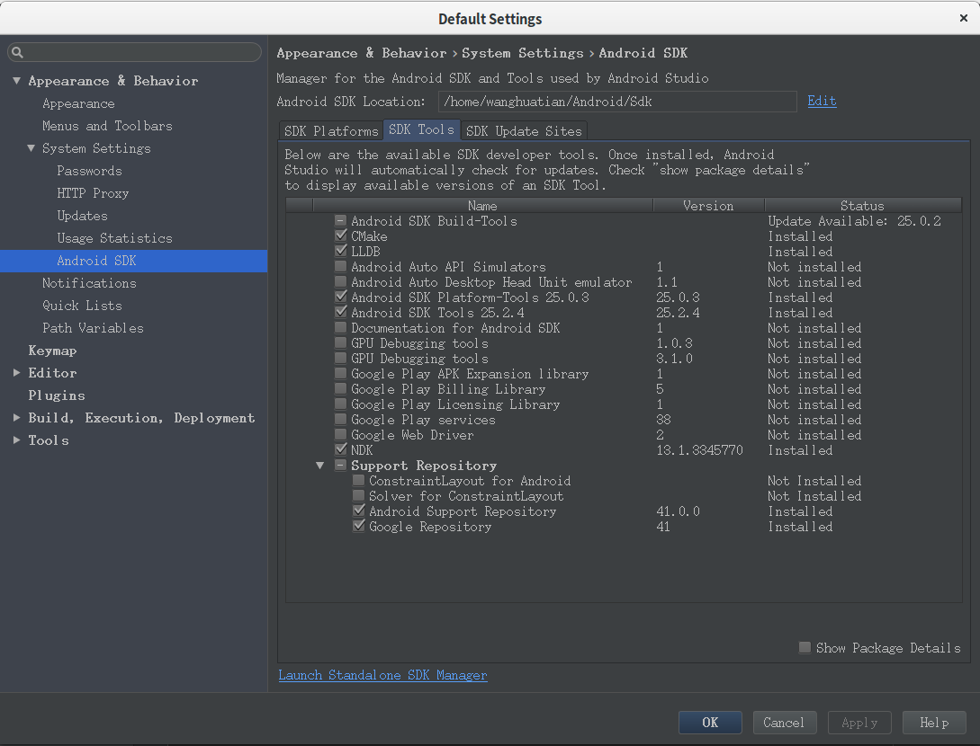The image size is (980, 746).
Task: Uncheck the NDK package
Action: [340, 449]
